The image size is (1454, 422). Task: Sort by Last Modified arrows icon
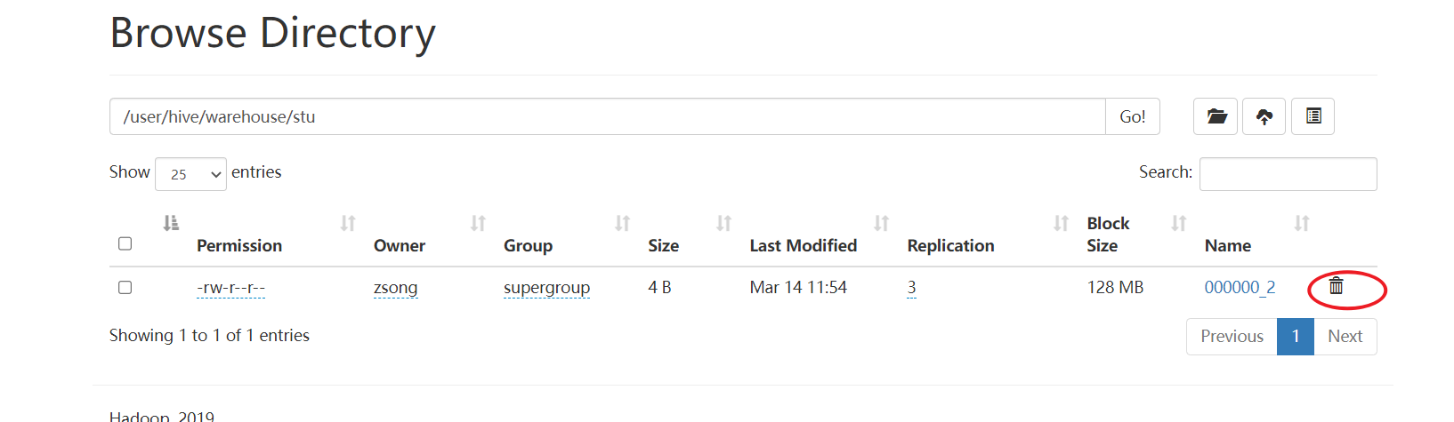881,223
